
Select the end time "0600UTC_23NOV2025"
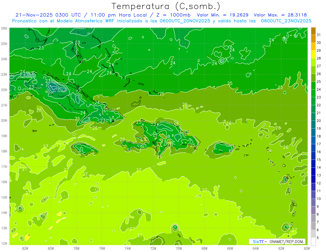pyautogui.click(x=286, y=21)
